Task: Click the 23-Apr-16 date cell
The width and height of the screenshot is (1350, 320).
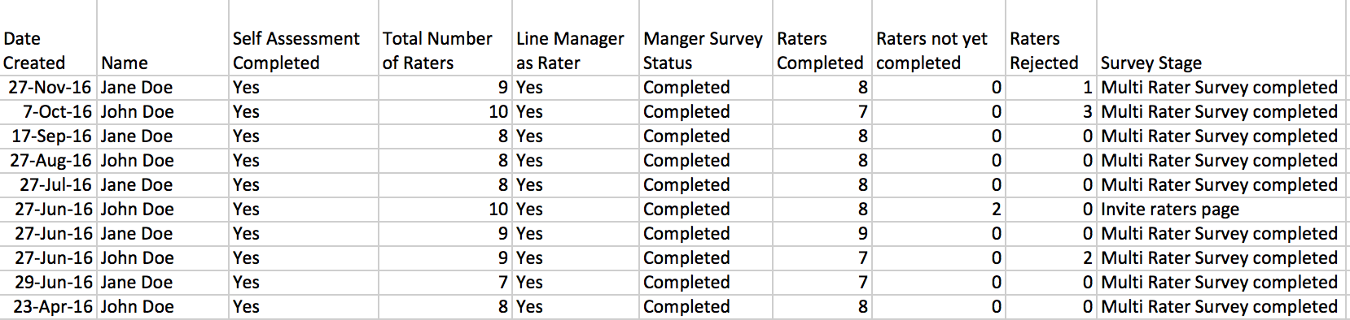Action: (48, 307)
